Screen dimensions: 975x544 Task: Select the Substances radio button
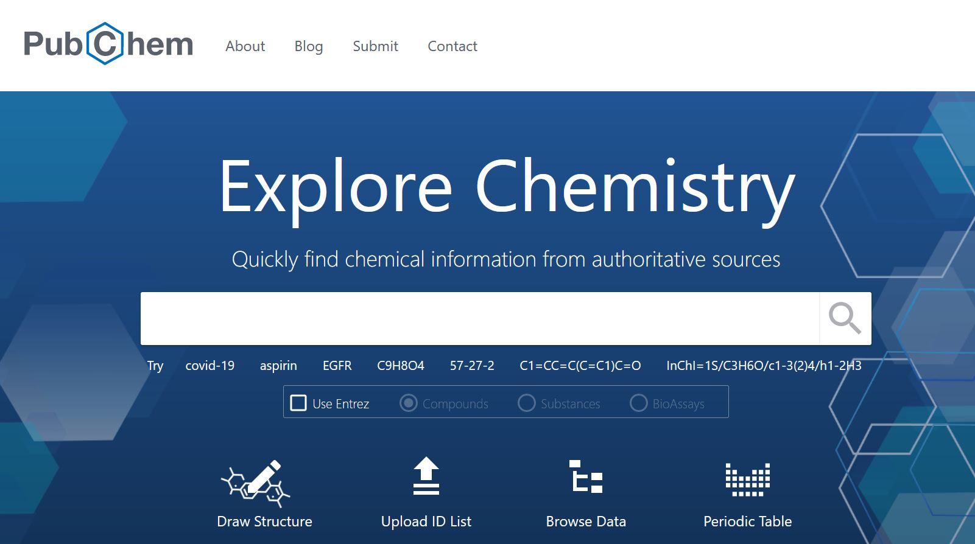[x=526, y=403]
